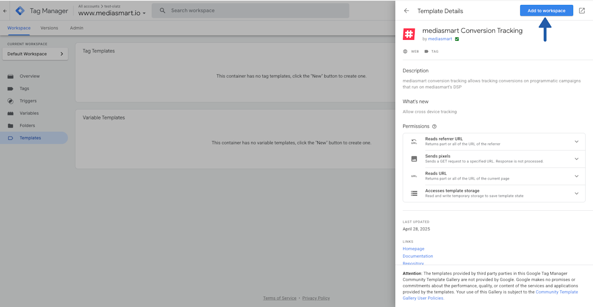
Task: Switch to the Versions tab
Action: pyautogui.click(x=49, y=28)
